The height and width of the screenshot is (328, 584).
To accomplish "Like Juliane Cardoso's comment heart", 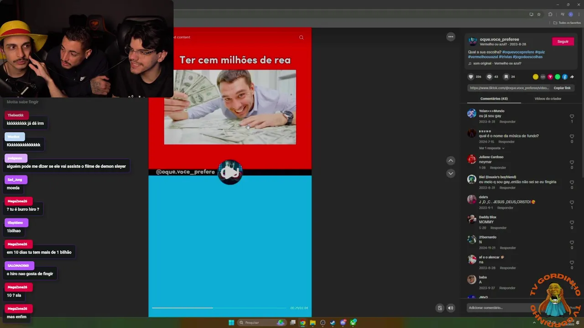I will (572, 162).
